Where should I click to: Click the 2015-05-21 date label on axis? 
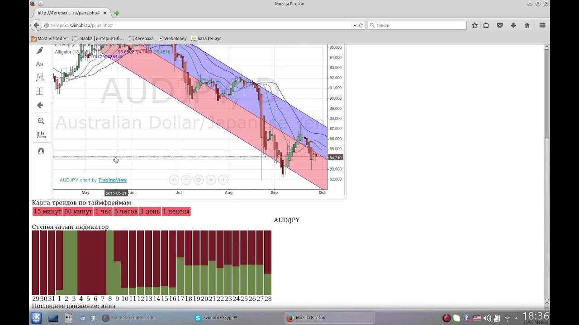coord(116,193)
